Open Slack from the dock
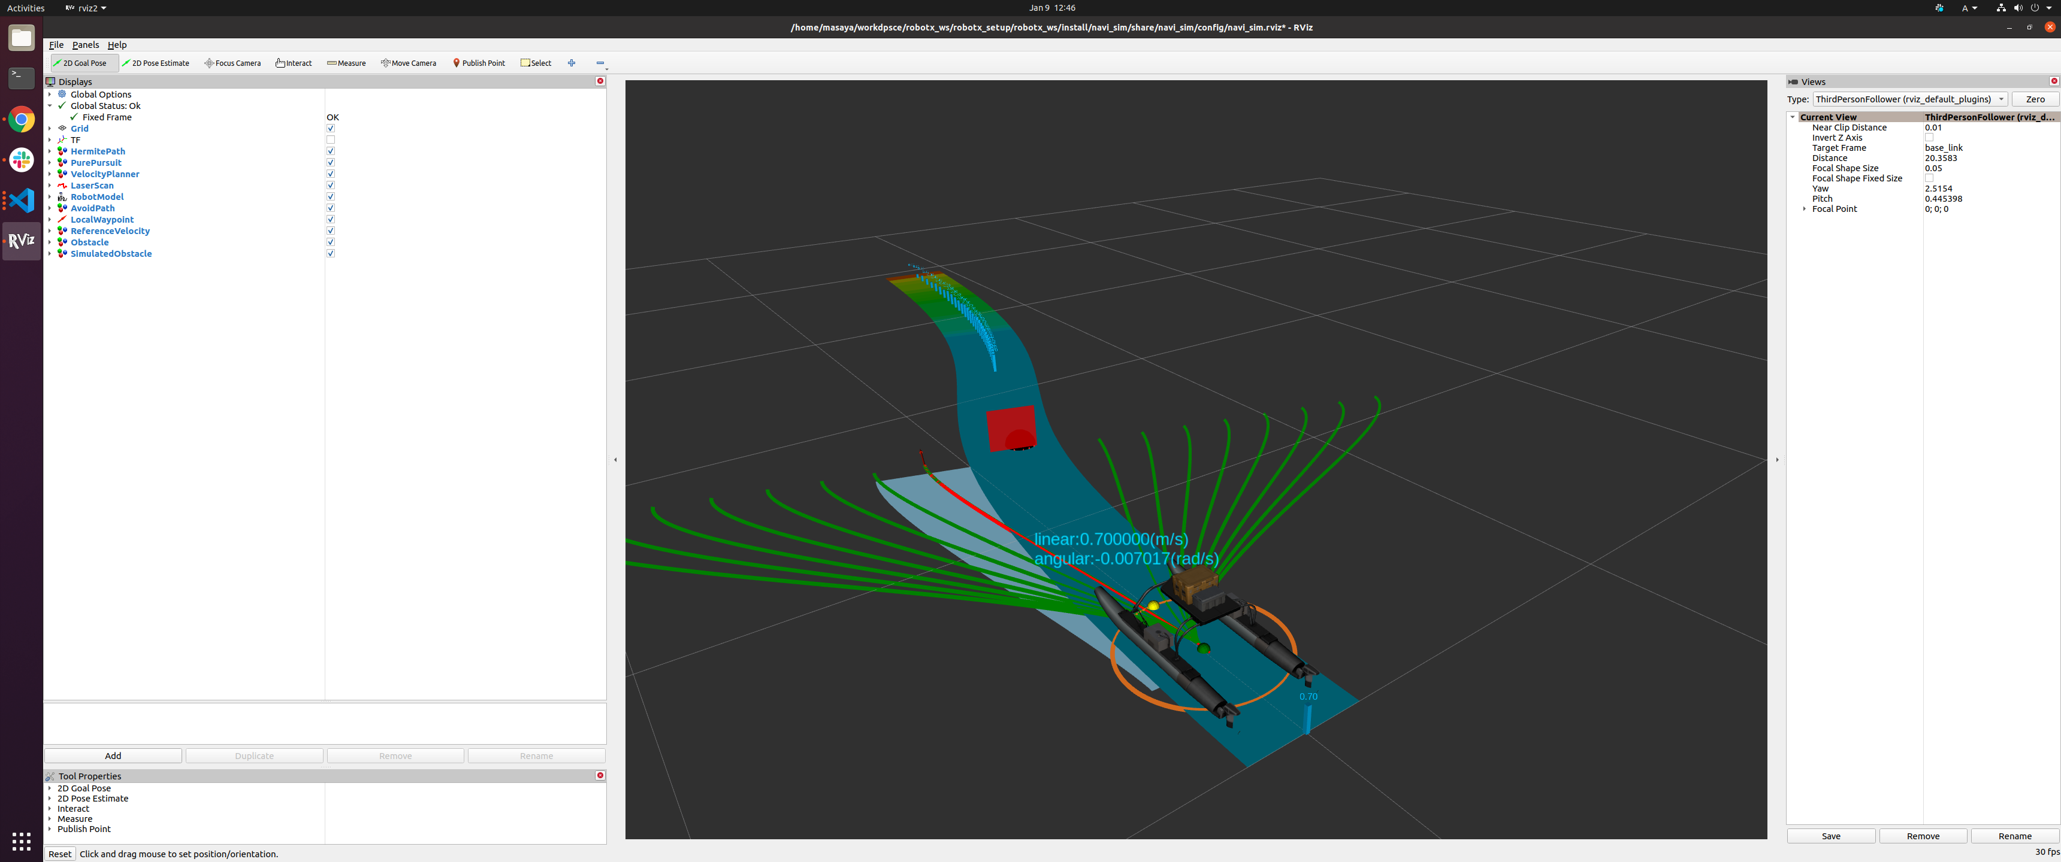The image size is (2061, 862). click(22, 160)
